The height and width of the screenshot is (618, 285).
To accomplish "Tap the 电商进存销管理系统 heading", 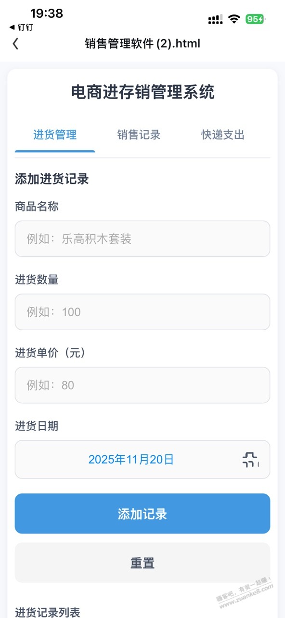I will 142,92.
